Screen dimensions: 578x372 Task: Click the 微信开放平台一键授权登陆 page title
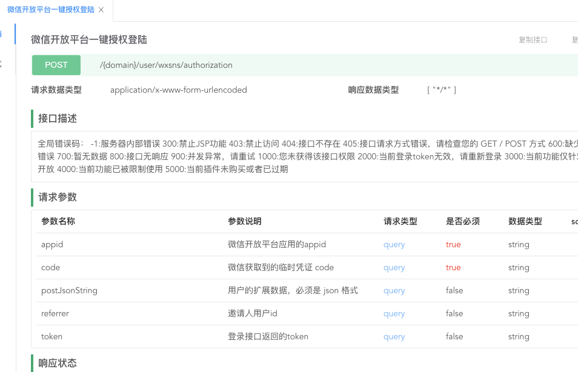tap(89, 39)
